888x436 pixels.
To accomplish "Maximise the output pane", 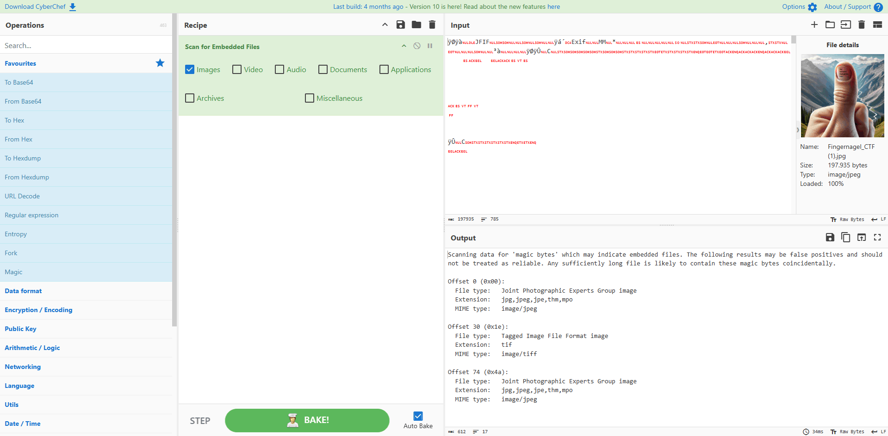I will 877,237.
